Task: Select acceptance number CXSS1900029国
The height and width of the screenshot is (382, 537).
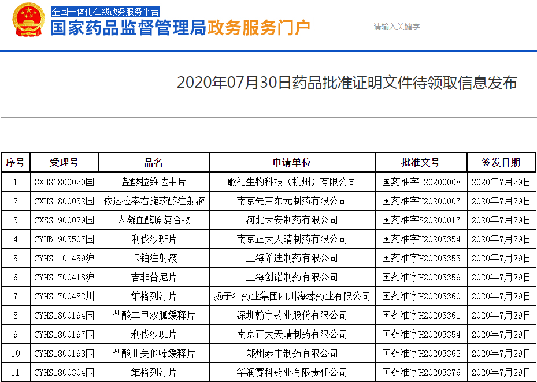Action: [x=64, y=220]
